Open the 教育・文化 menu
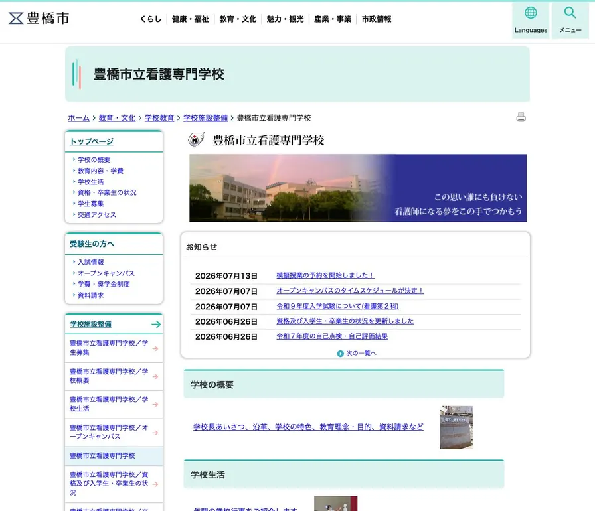Viewport: 595px width, 511px height. (x=238, y=19)
